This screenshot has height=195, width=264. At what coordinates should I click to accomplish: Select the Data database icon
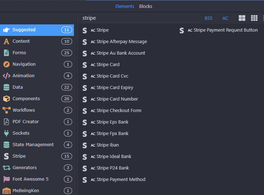6,87
